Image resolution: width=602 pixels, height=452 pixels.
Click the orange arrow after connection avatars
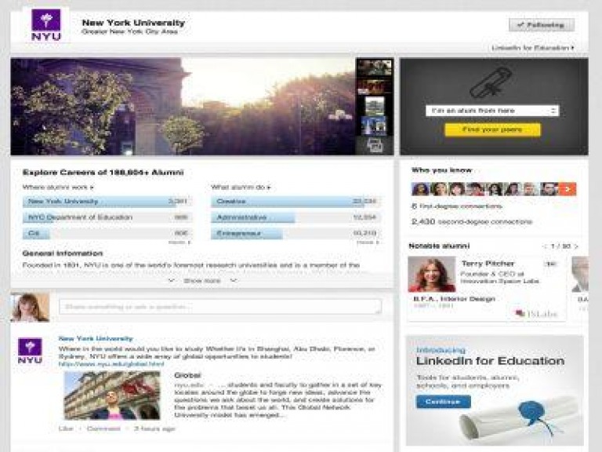click(x=568, y=188)
